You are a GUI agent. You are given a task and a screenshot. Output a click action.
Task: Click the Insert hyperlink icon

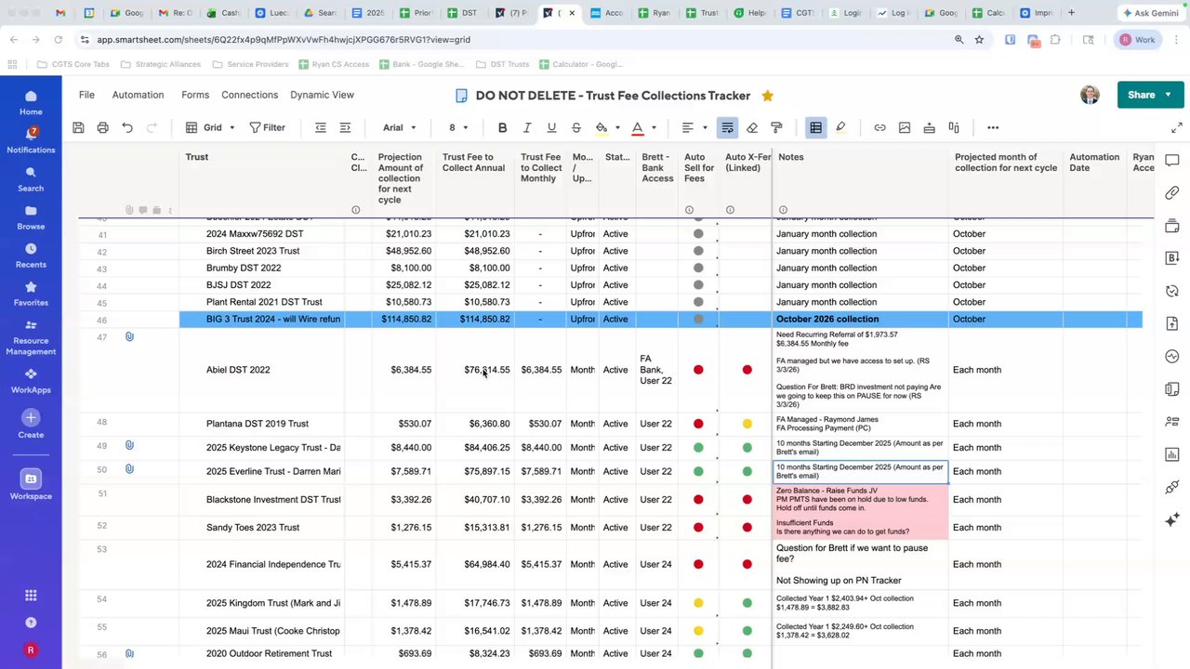pos(879,127)
